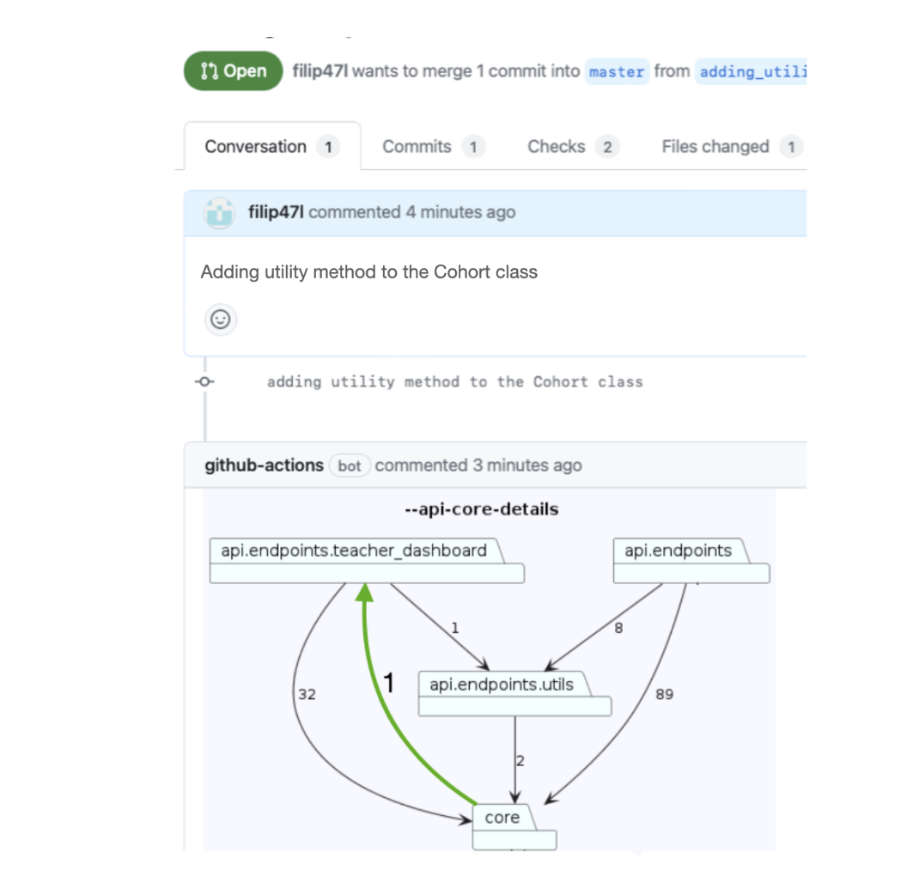Open commit 'adding utility method to the Cohort class'

455,382
